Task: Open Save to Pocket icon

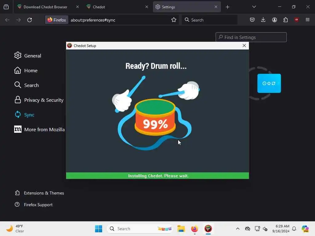Action: point(252,20)
